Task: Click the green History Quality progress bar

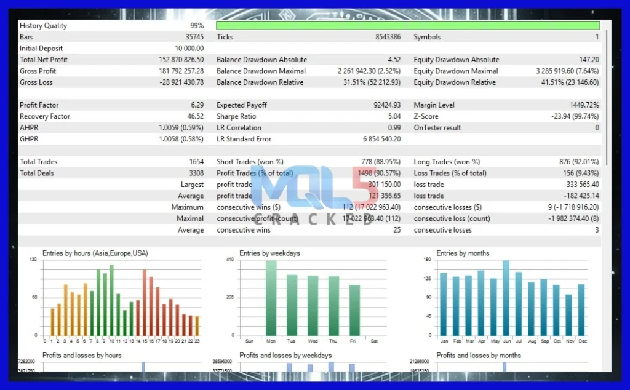Action: tap(407, 25)
